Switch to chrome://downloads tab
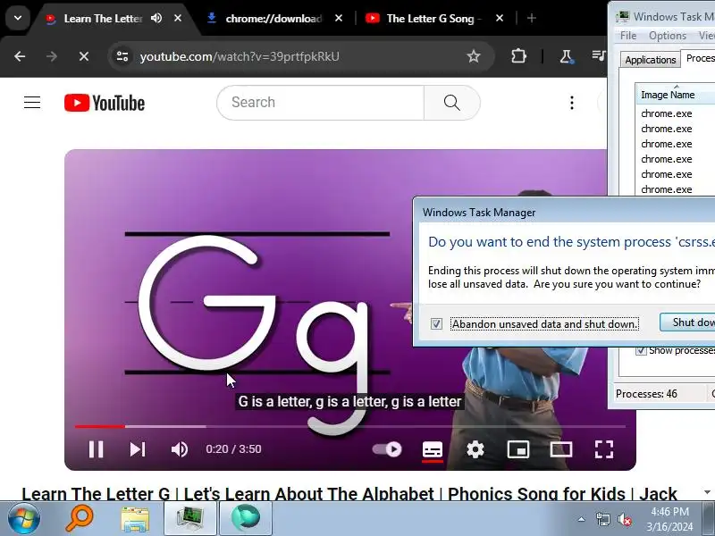 [273, 19]
